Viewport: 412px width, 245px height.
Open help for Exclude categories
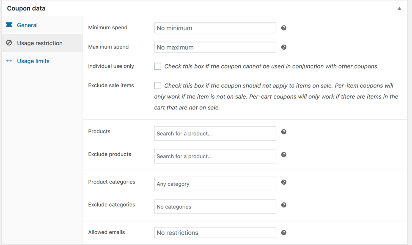point(284,205)
